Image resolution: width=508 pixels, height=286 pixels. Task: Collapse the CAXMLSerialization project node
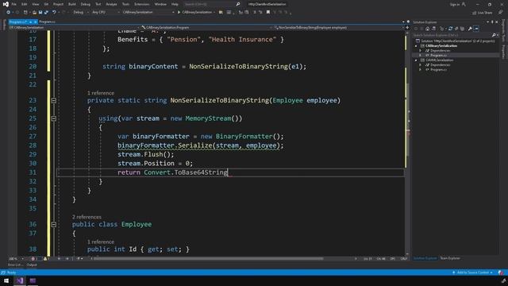[x=416, y=60]
